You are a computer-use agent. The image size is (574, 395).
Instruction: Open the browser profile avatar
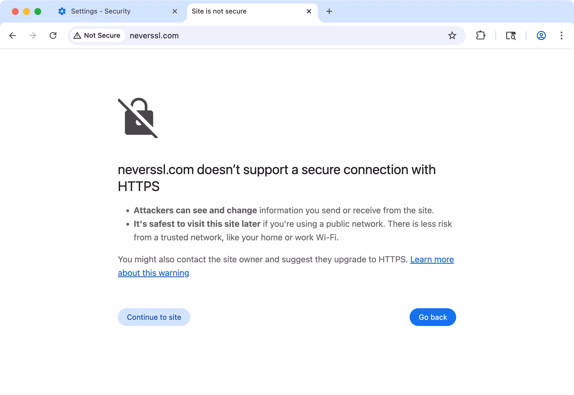click(x=541, y=35)
